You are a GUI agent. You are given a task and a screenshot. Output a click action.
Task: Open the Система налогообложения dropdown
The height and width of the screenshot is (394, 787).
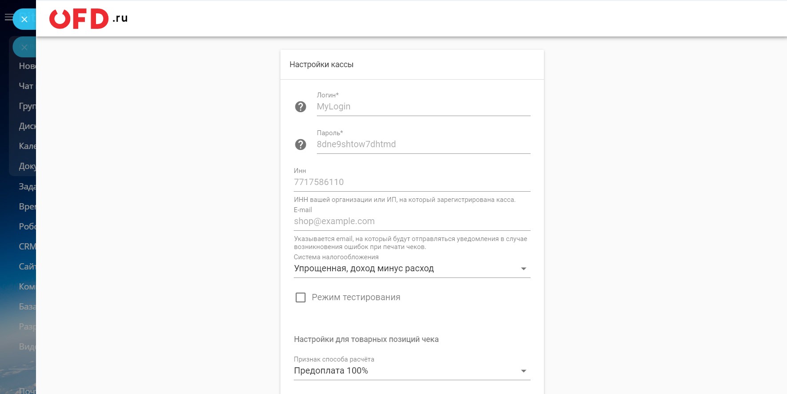411,269
